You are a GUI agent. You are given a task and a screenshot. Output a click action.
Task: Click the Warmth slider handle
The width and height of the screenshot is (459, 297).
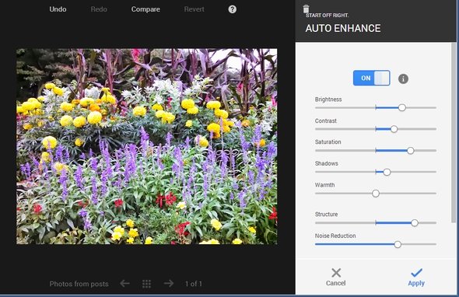pos(376,194)
